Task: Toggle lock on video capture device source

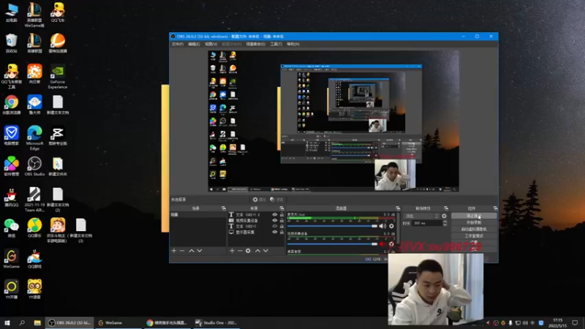Action: coord(282,221)
